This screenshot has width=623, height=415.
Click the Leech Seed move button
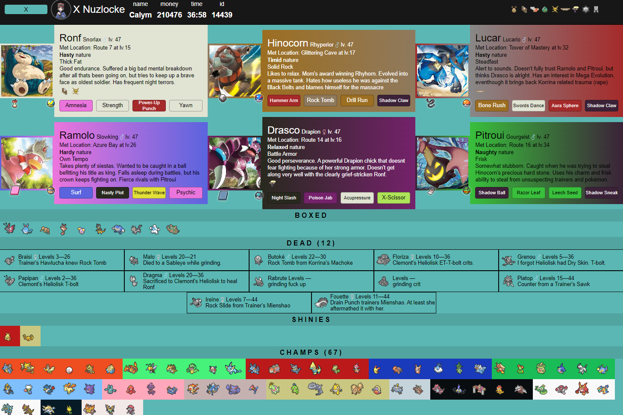[565, 193]
